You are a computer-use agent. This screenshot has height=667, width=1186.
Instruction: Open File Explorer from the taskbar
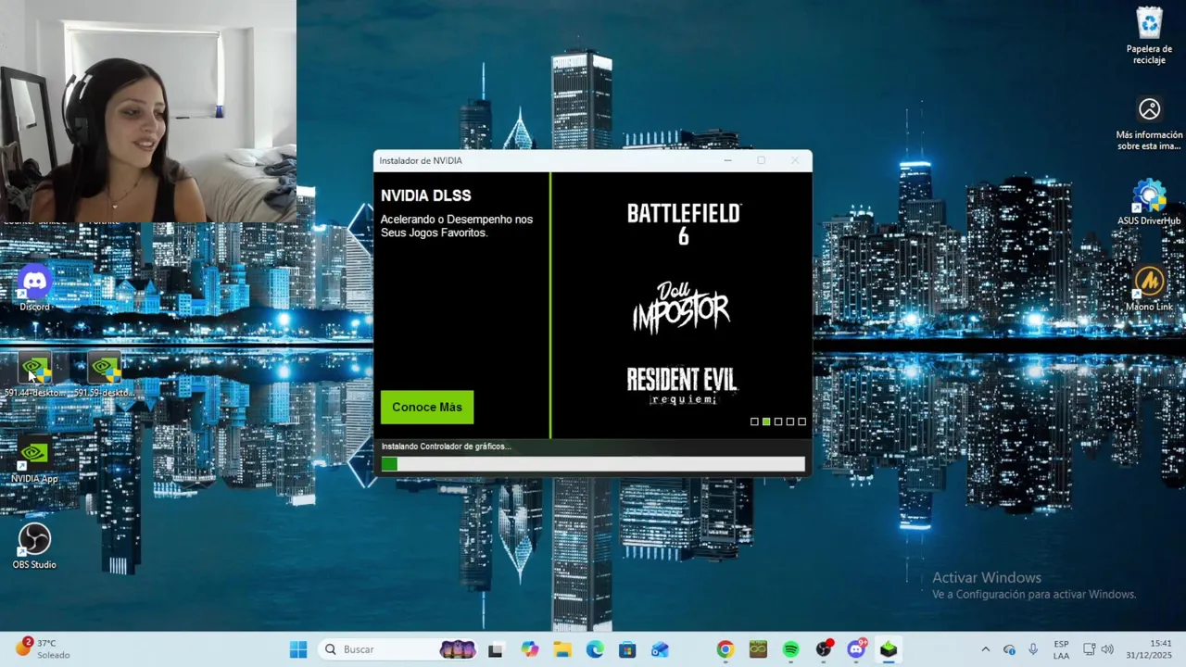click(x=562, y=649)
